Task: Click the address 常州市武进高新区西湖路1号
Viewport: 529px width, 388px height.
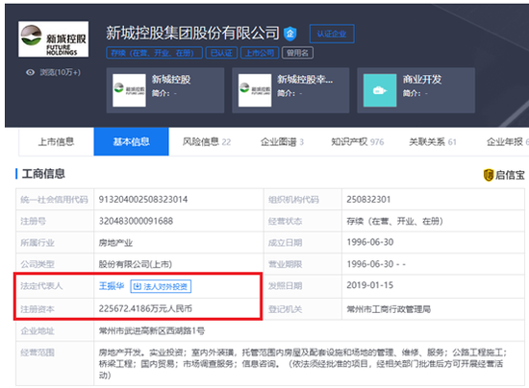Action: click(x=151, y=330)
